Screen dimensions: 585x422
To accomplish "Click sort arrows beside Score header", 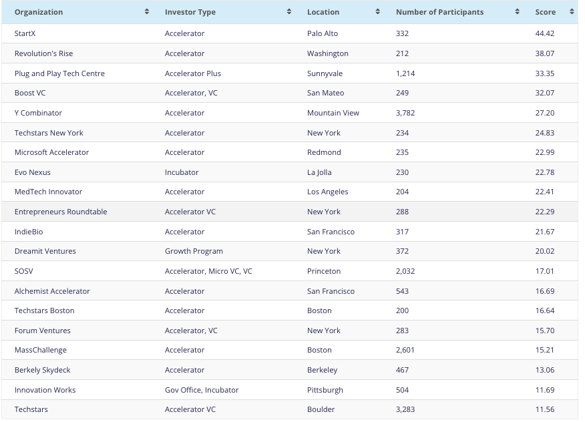I will 572,12.
